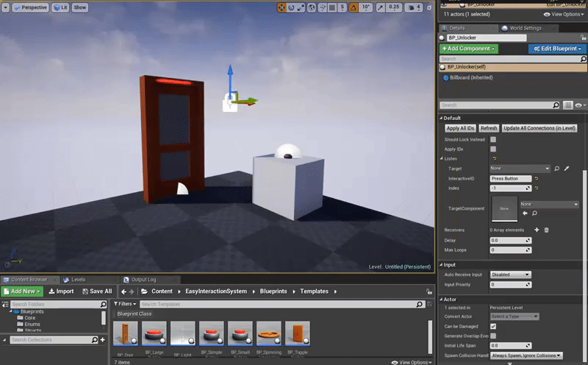Open property matrix grid icon

[567, 105]
